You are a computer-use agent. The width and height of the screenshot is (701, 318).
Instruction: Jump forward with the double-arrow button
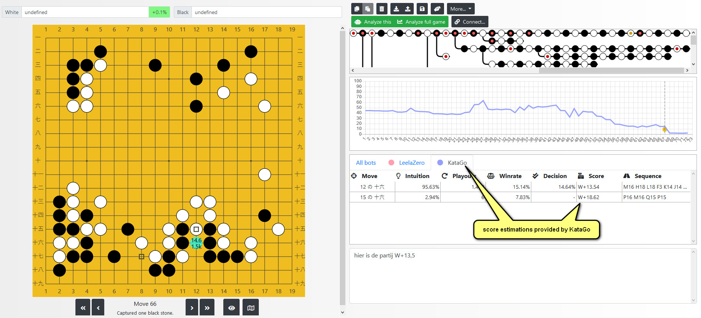coord(207,308)
